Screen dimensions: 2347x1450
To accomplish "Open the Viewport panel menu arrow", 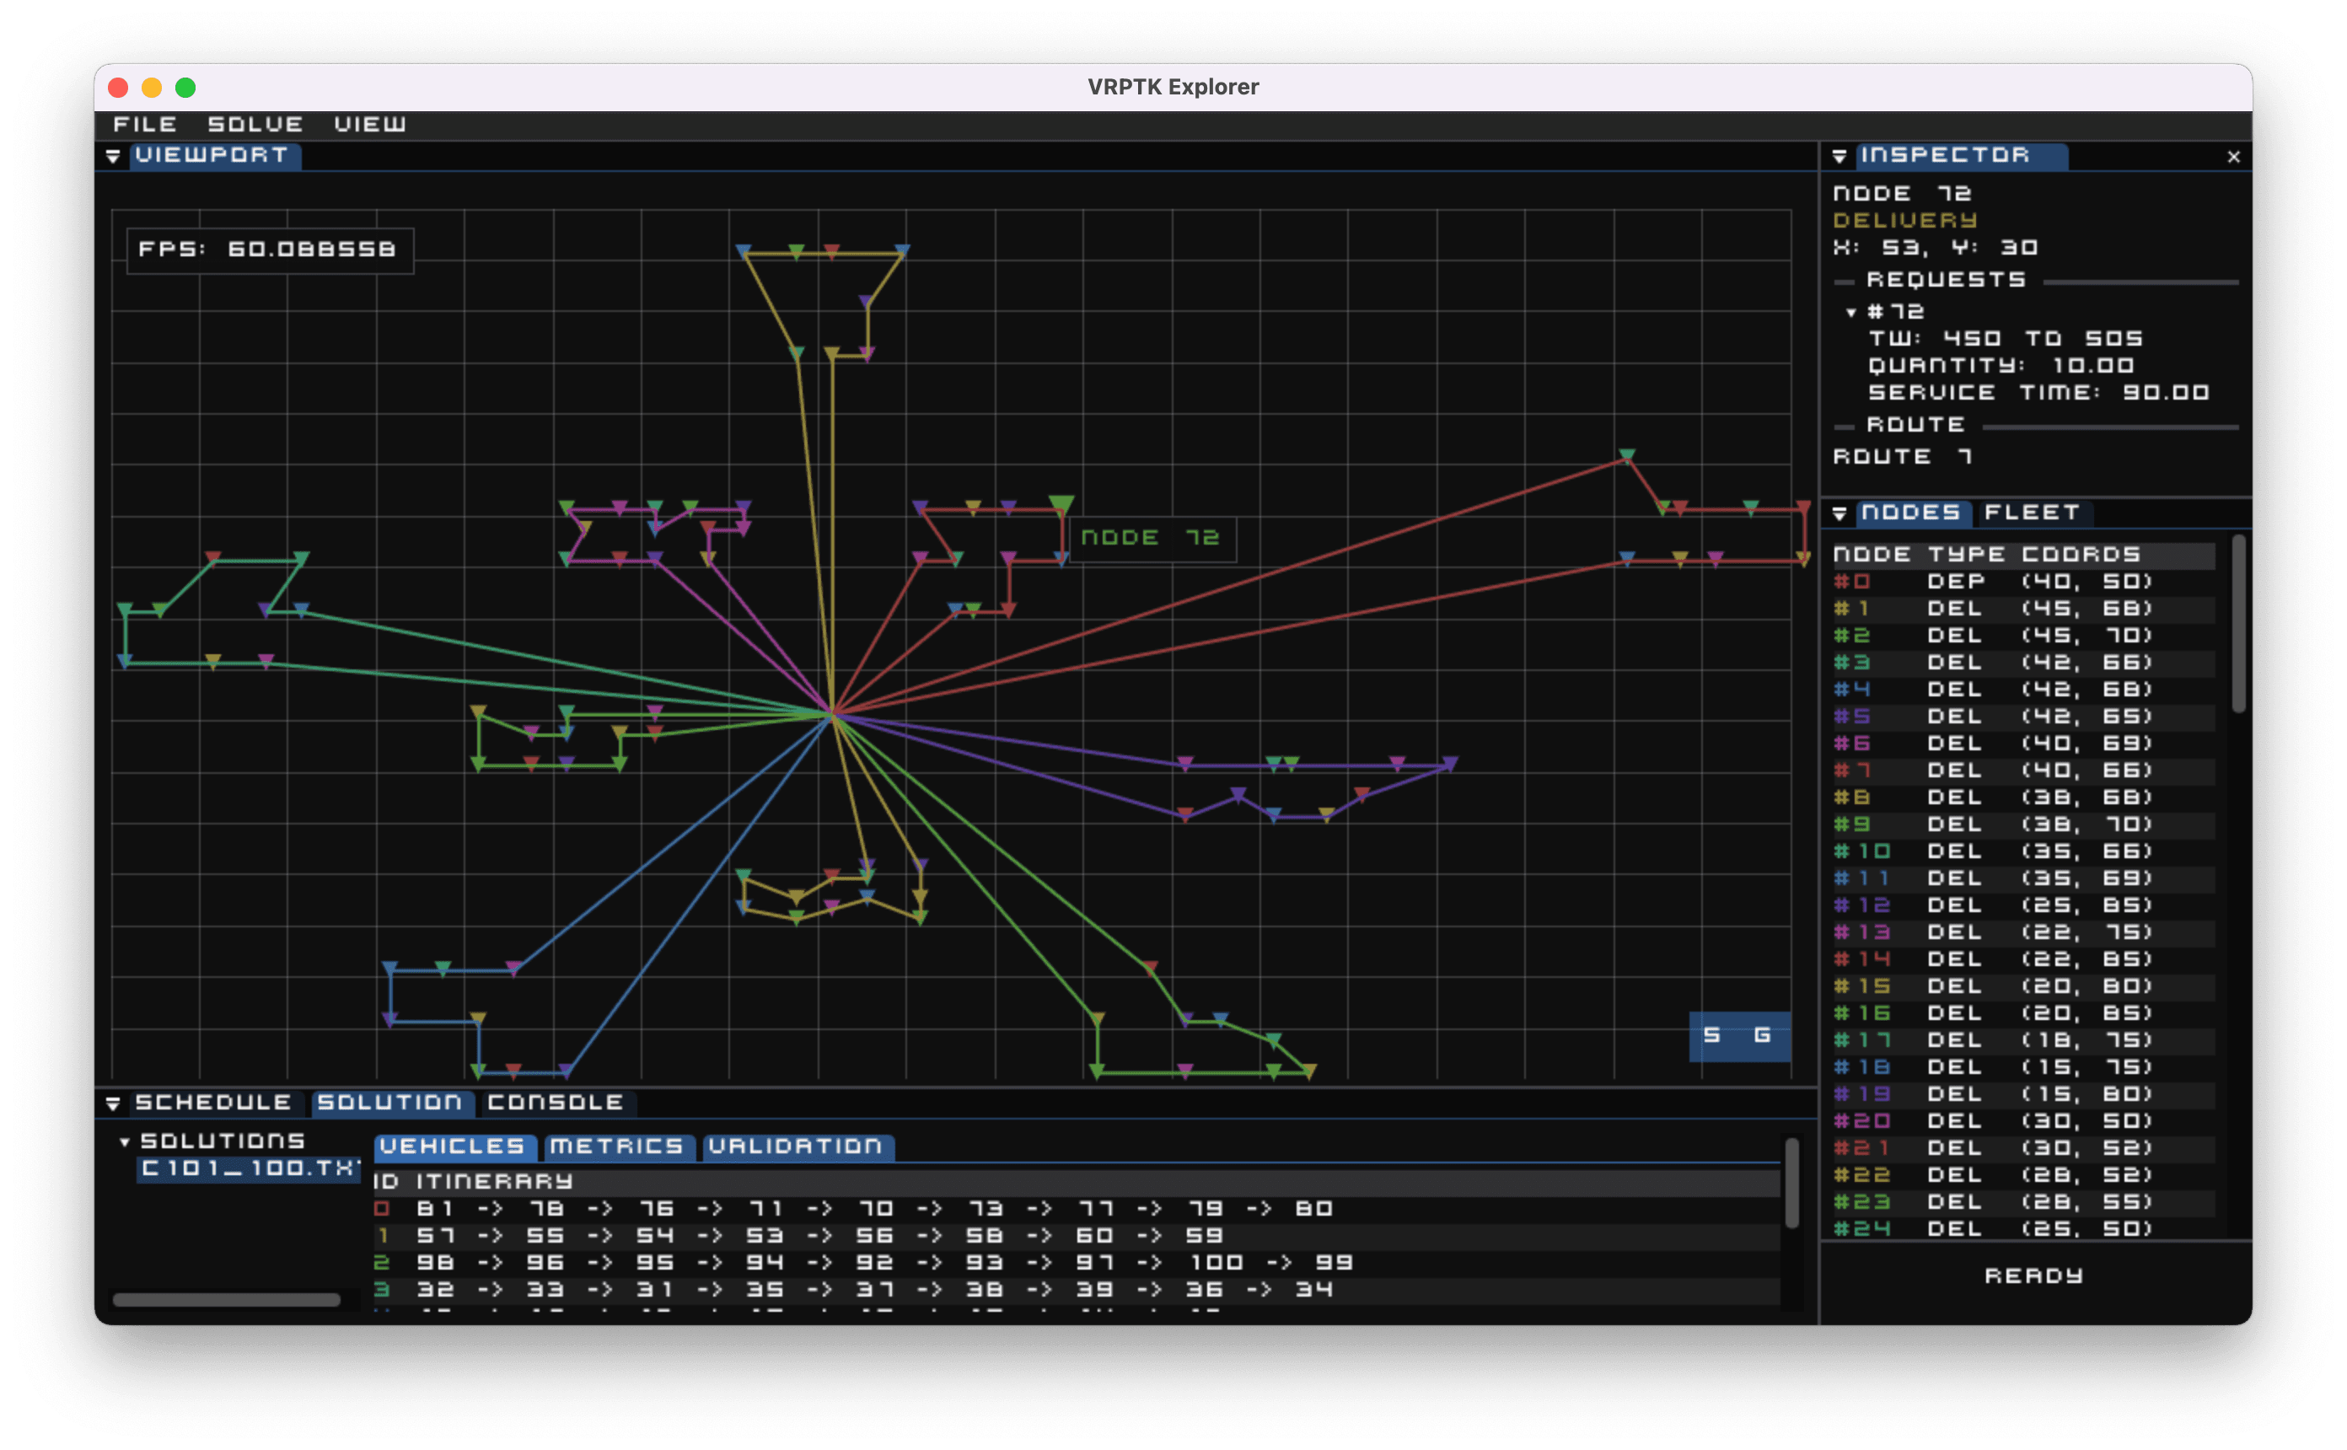I will pyautogui.click(x=112, y=156).
